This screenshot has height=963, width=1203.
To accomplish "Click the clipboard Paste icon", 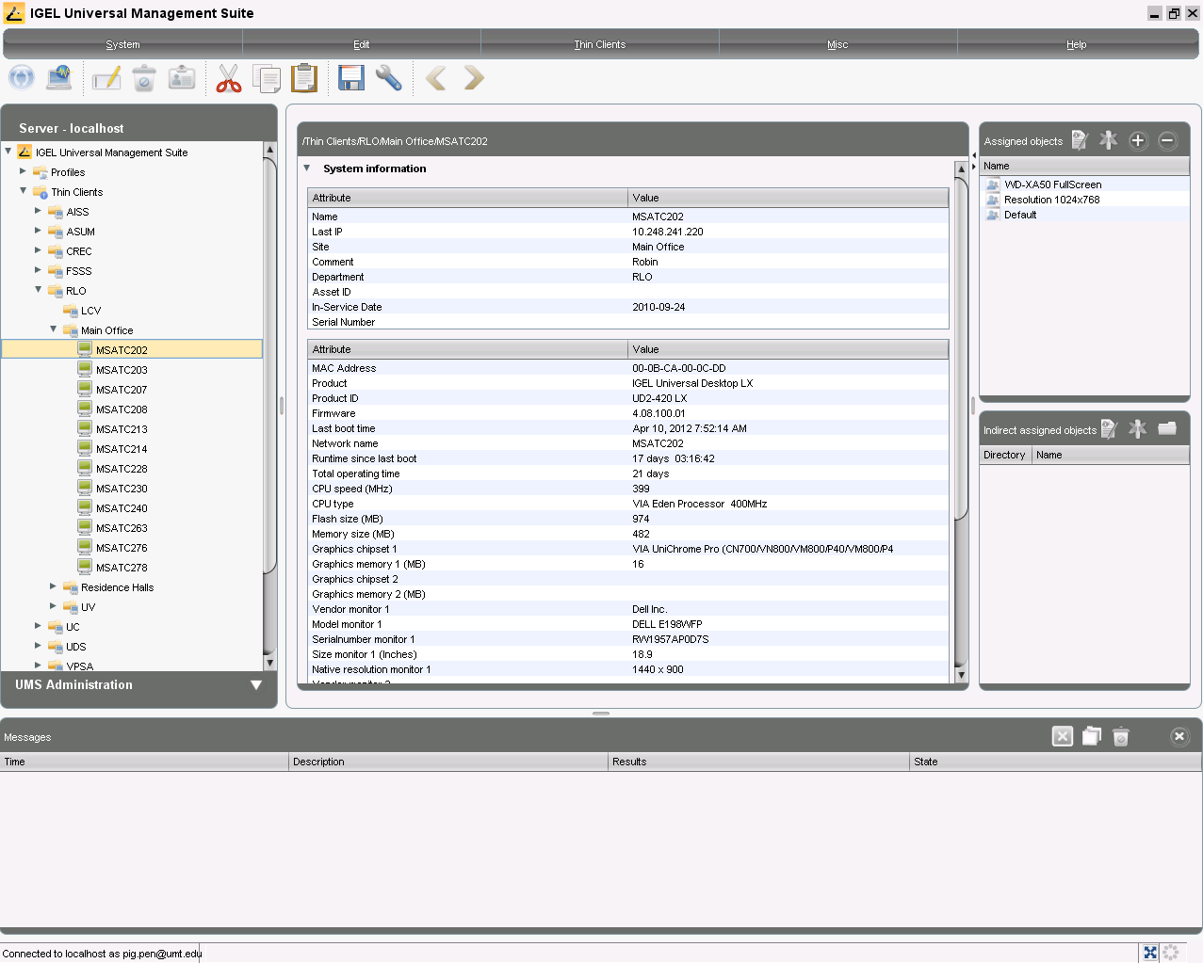I will pyautogui.click(x=304, y=78).
